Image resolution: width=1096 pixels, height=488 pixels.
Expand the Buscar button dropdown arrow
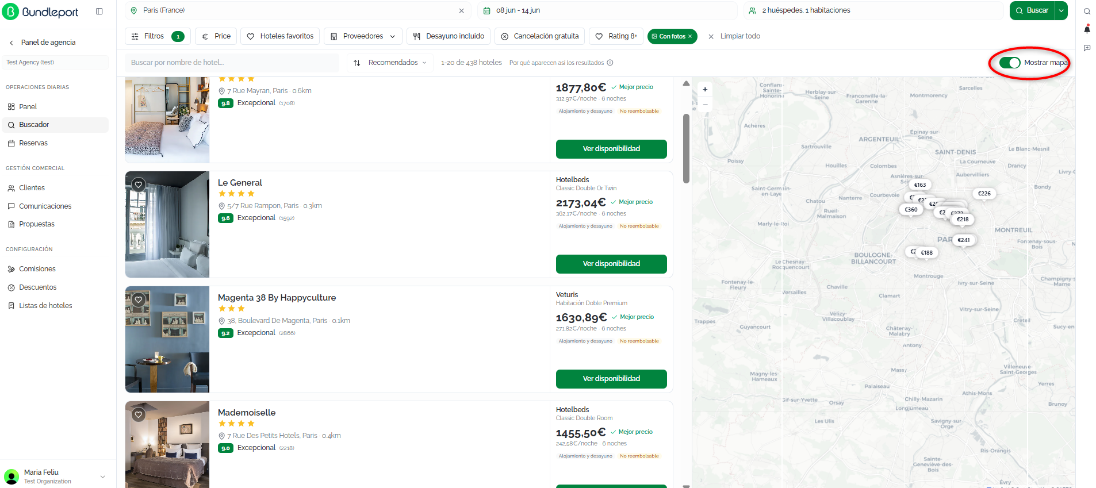1061,10
